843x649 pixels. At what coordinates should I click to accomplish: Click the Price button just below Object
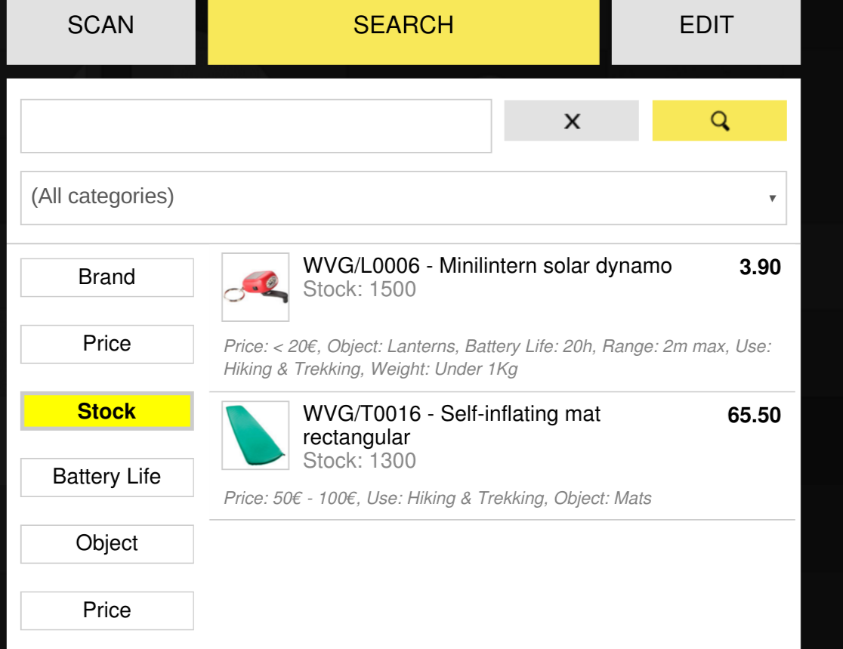point(107,610)
